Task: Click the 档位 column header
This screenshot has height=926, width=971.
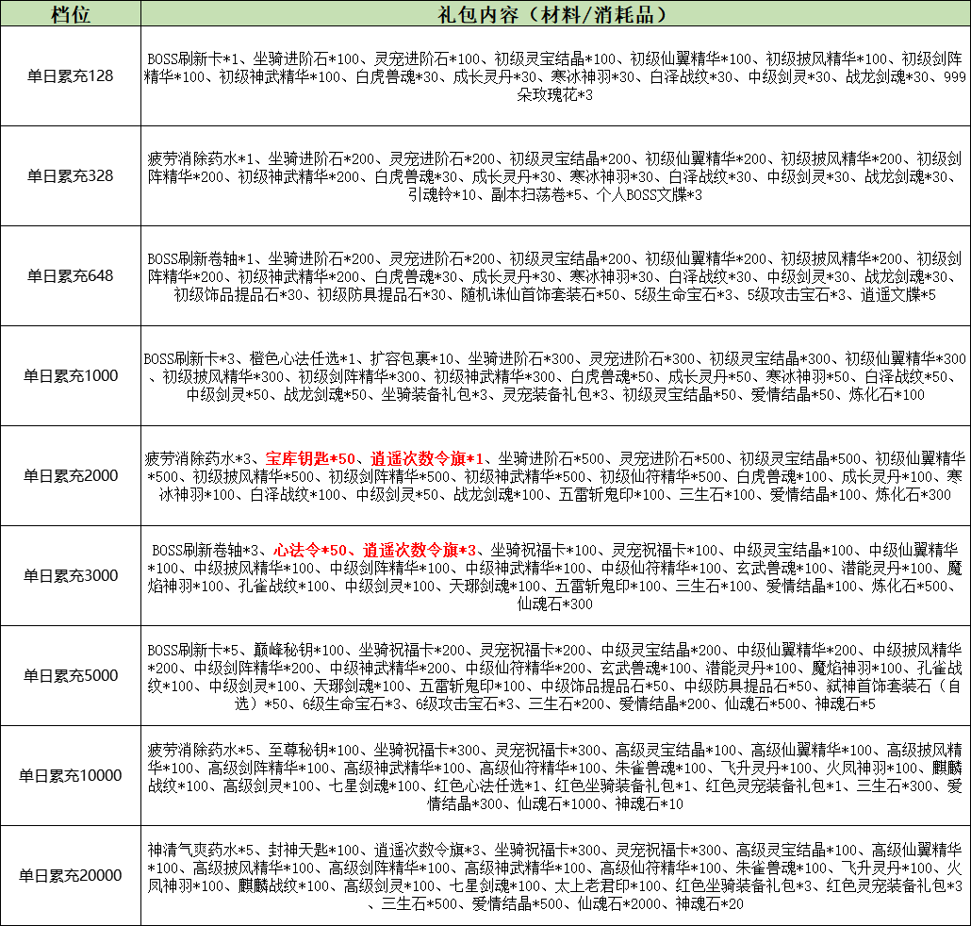Action: pos(71,13)
